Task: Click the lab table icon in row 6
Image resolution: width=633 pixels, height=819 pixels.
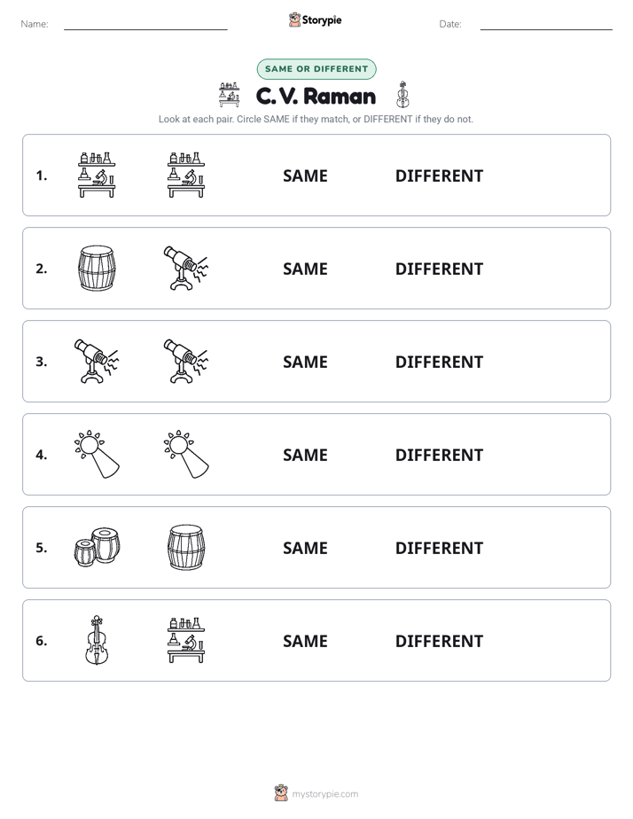Action: point(186,640)
